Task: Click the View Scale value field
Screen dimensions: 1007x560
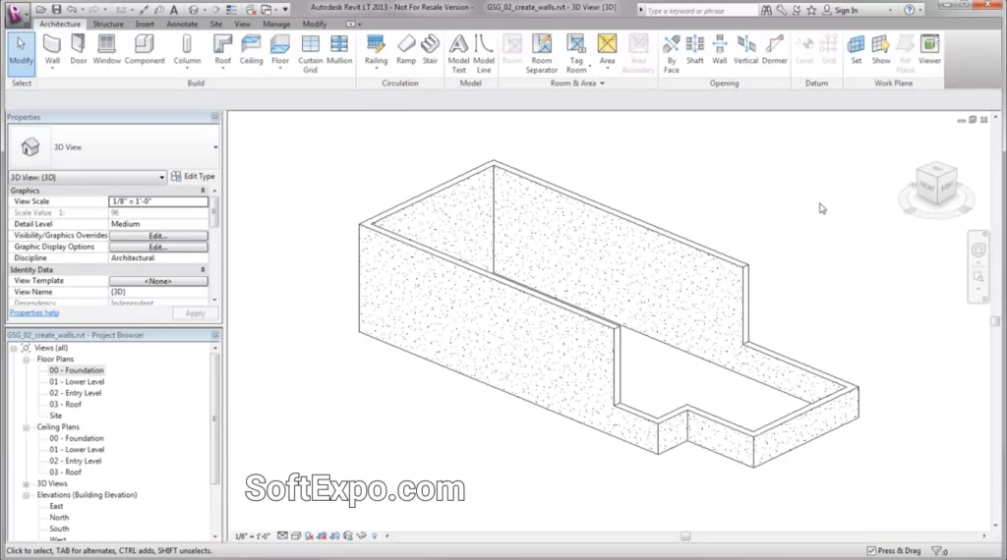Action: pyautogui.click(x=158, y=201)
